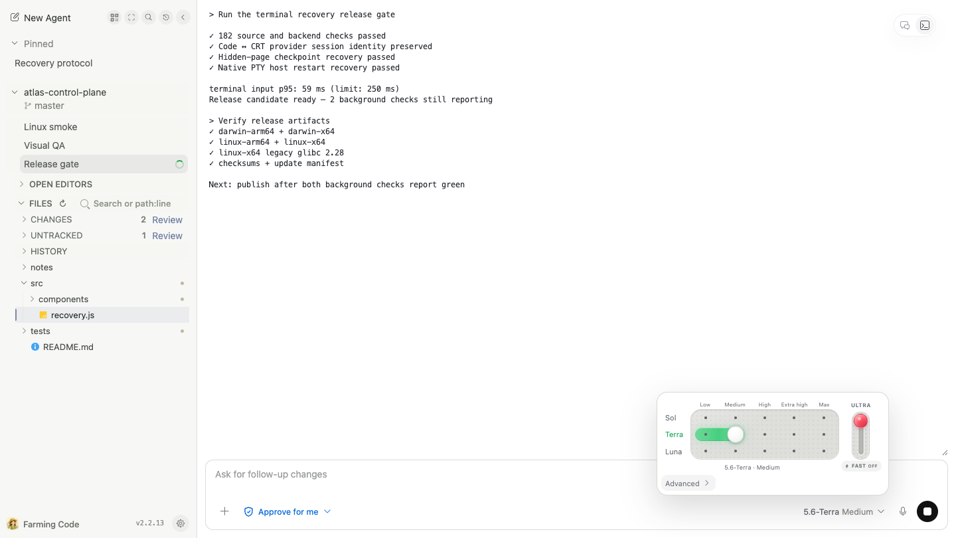Viewport: 956px width, 538px height.
Task: Click in the Search or path:line field
Action: tap(131, 204)
